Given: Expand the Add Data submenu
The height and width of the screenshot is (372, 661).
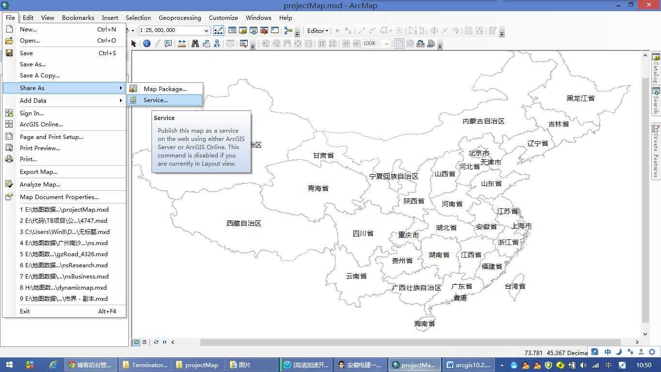Looking at the screenshot, I should coord(64,100).
